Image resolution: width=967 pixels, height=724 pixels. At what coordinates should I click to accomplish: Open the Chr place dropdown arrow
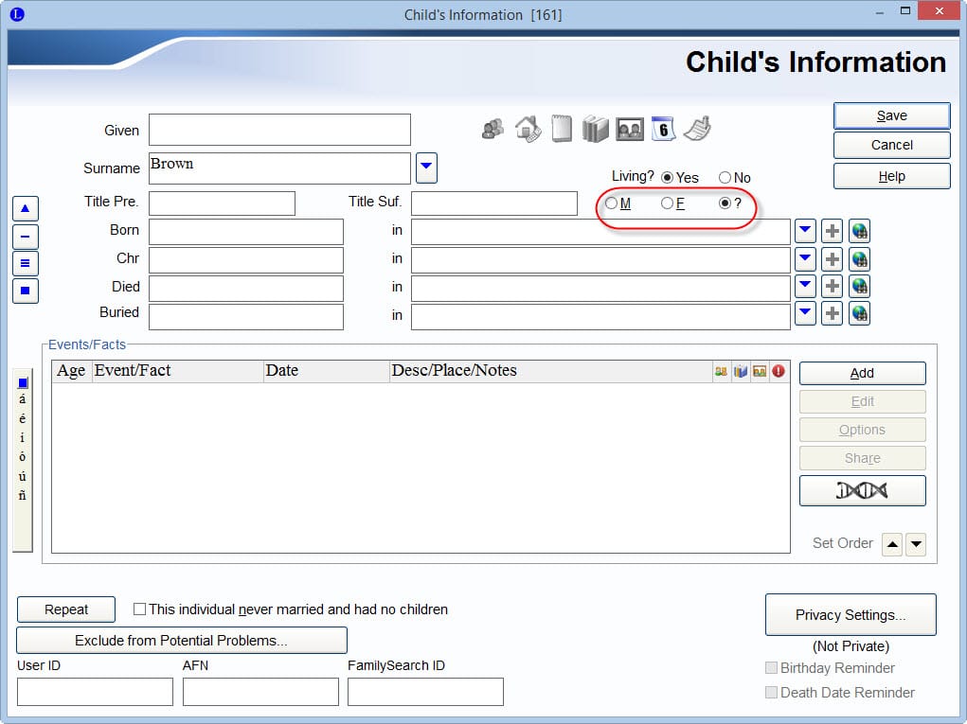point(805,258)
